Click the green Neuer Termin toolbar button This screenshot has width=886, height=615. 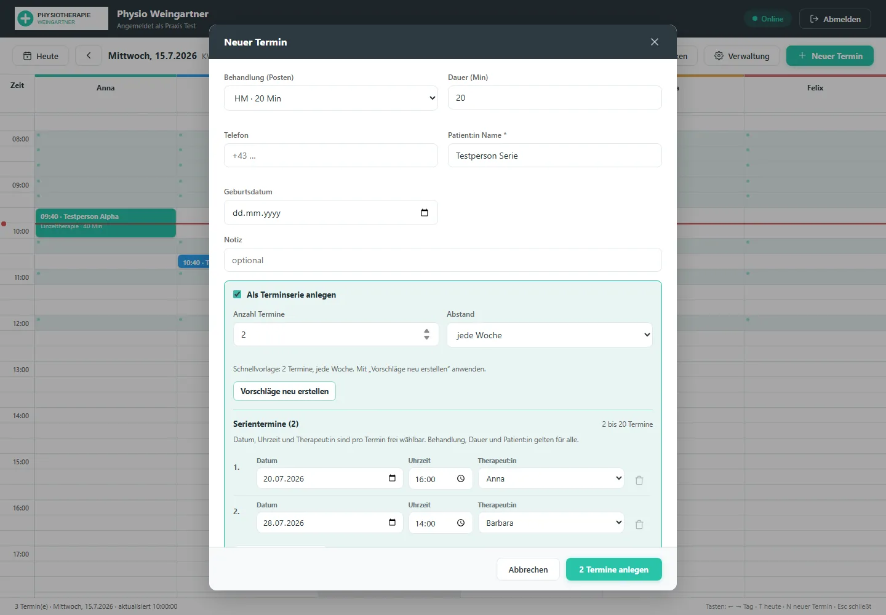(830, 55)
